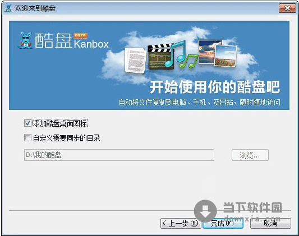The image size is (299, 236).
Task: Click the 欢迎来到酷盘 window title text
Action: click(x=35, y=8)
